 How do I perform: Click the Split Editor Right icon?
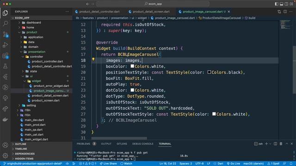285,12
